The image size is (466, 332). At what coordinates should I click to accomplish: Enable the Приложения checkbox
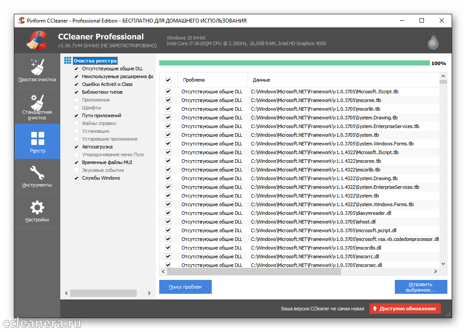click(76, 100)
